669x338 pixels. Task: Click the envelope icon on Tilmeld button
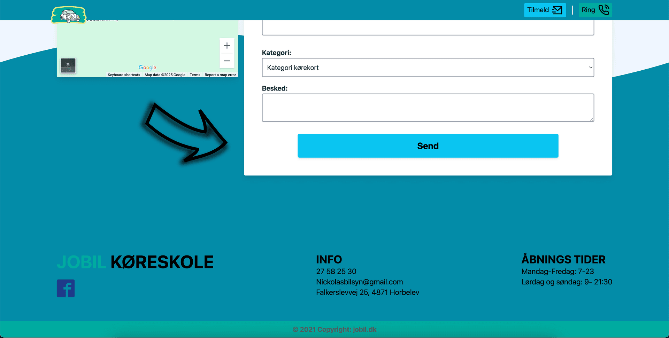[557, 10]
